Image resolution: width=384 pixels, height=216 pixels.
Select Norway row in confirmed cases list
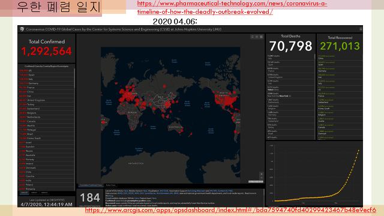coord(46,159)
